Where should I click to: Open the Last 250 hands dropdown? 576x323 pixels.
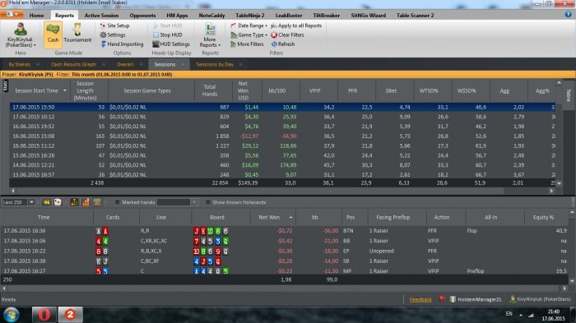[x=31, y=202]
